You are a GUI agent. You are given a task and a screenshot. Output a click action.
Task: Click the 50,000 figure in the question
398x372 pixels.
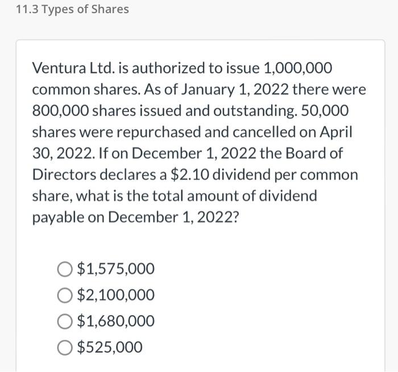325,111
